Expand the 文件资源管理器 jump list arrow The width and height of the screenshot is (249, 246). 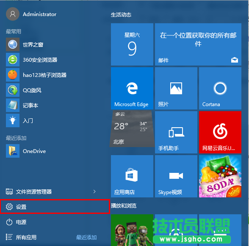[x=94, y=191]
